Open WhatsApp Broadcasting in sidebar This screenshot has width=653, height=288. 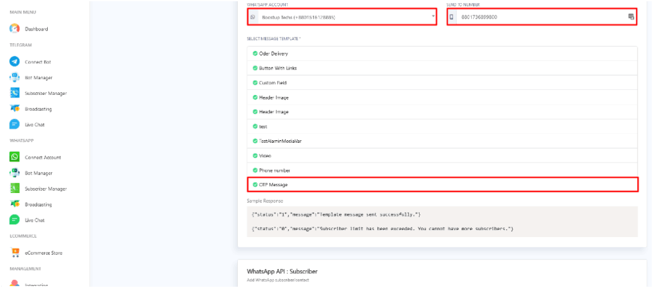tap(38, 205)
